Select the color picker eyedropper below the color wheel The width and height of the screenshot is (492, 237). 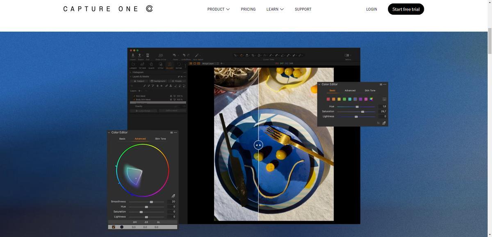[173, 196]
